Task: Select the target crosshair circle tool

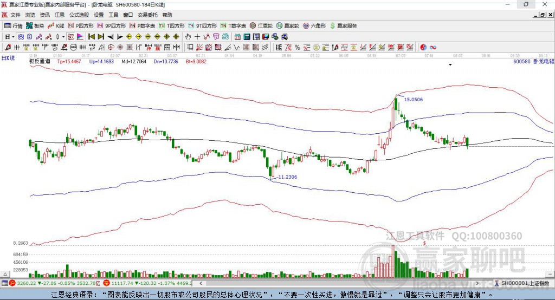Action: coord(111,47)
